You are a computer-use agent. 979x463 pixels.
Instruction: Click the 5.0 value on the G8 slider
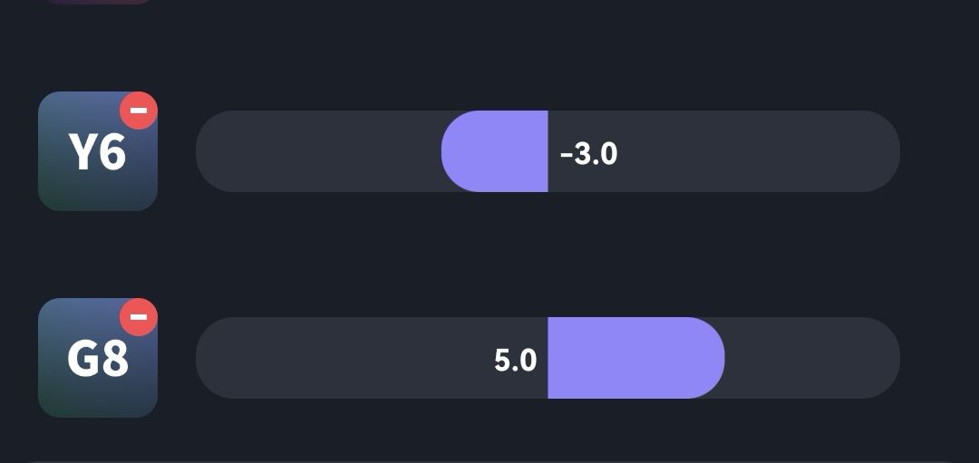tap(515, 360)
